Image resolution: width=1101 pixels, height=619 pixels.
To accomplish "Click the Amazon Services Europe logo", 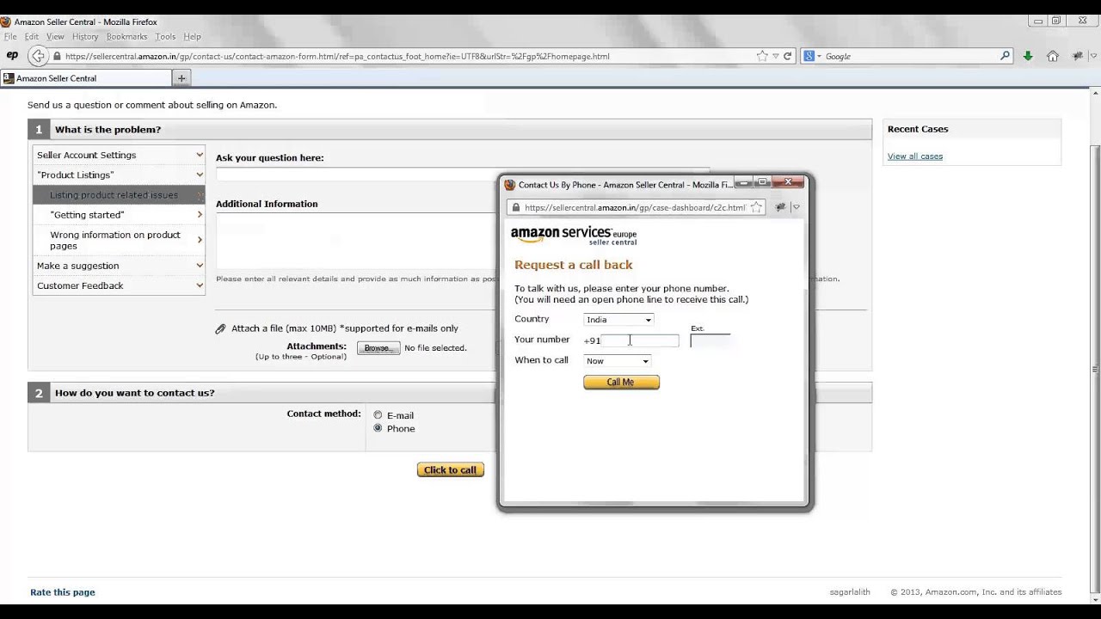I will (574, 236).
